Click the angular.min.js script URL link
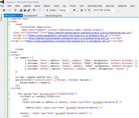The width and height of the screenshot is (139, 118). point(68,41)
